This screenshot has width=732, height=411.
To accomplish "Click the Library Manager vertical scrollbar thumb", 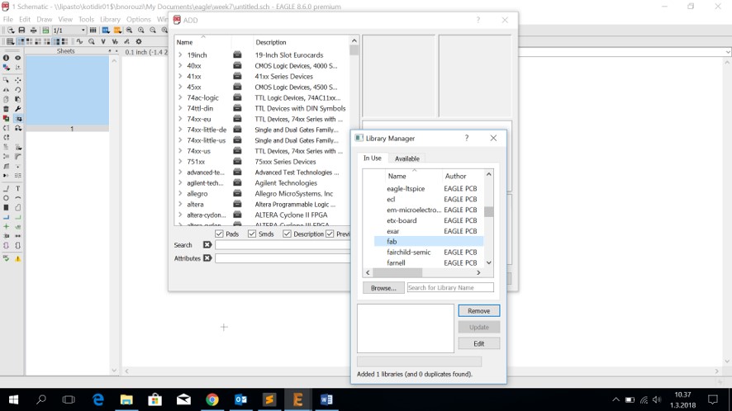I will 489,211.
